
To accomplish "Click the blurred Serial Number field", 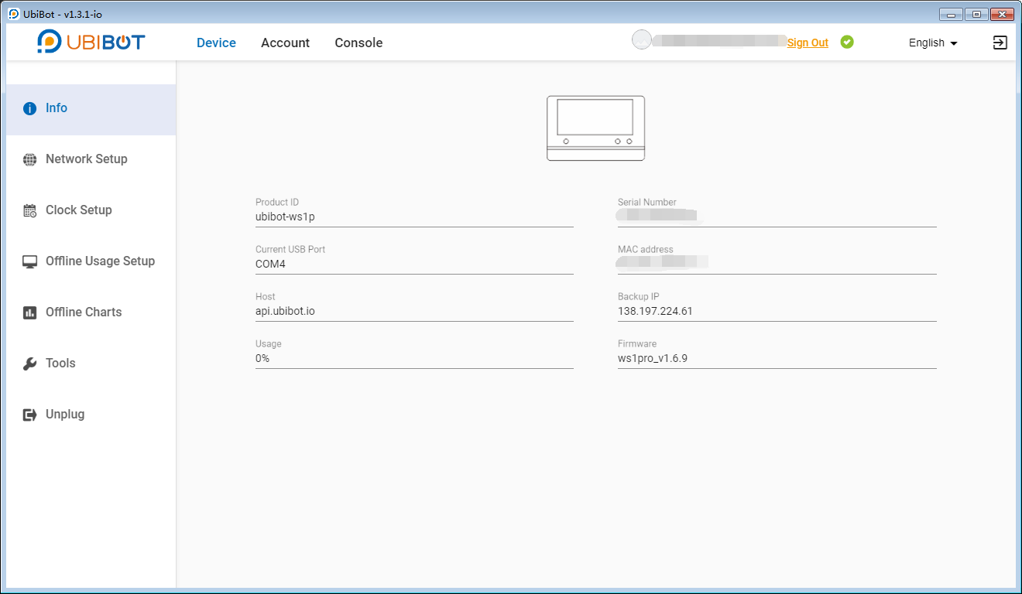I will click(x=777, y=217).
